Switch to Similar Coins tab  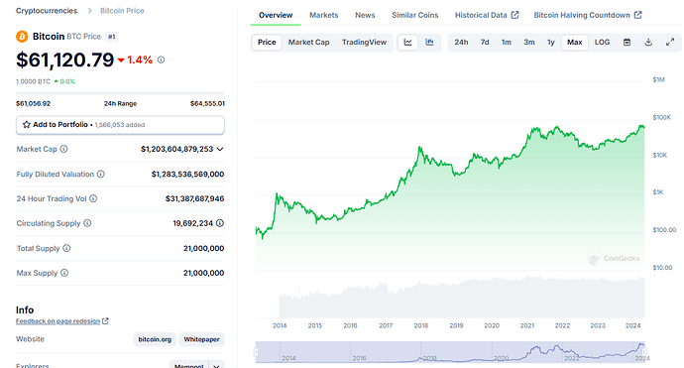click(x=414, y=15)
